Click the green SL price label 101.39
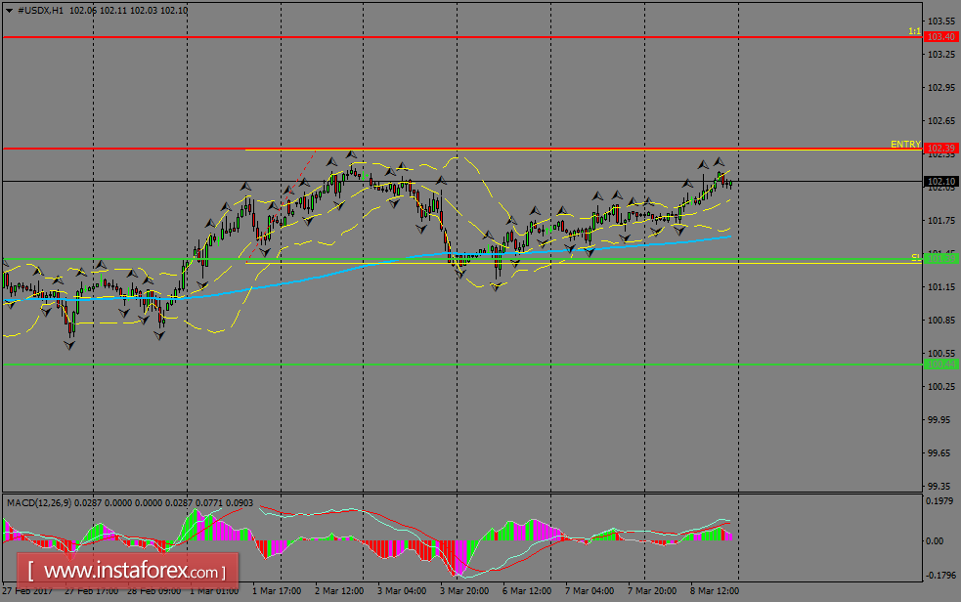Screen dimensions: 961x602 click(941, 258)
